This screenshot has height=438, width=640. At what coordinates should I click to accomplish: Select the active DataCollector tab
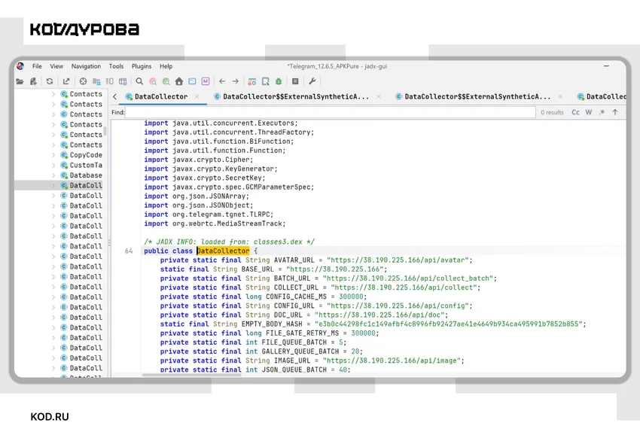(x=161, y=96)
